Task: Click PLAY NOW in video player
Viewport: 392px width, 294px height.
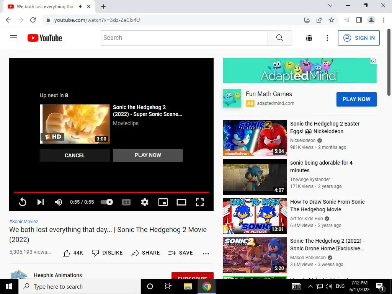Action: 148,155
